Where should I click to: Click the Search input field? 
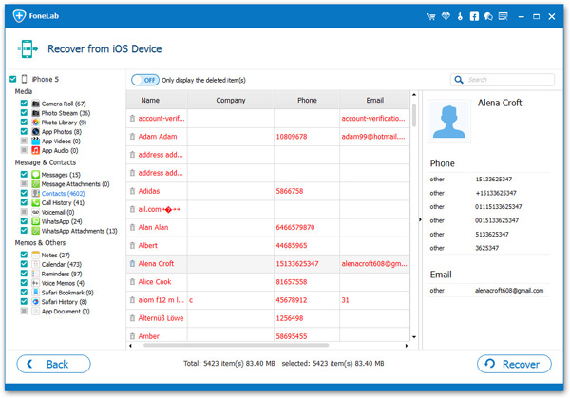tap(503, 80)
